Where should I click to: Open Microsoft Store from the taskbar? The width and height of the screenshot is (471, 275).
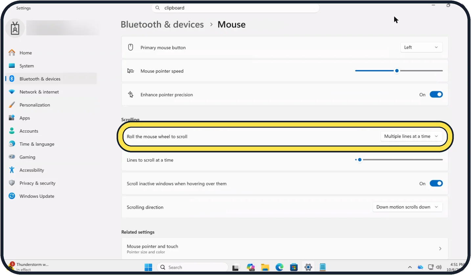coord(294,267)
